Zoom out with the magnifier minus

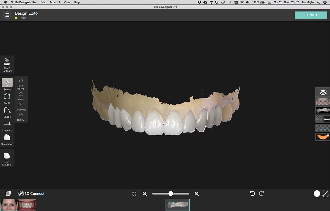coord(145,194)
